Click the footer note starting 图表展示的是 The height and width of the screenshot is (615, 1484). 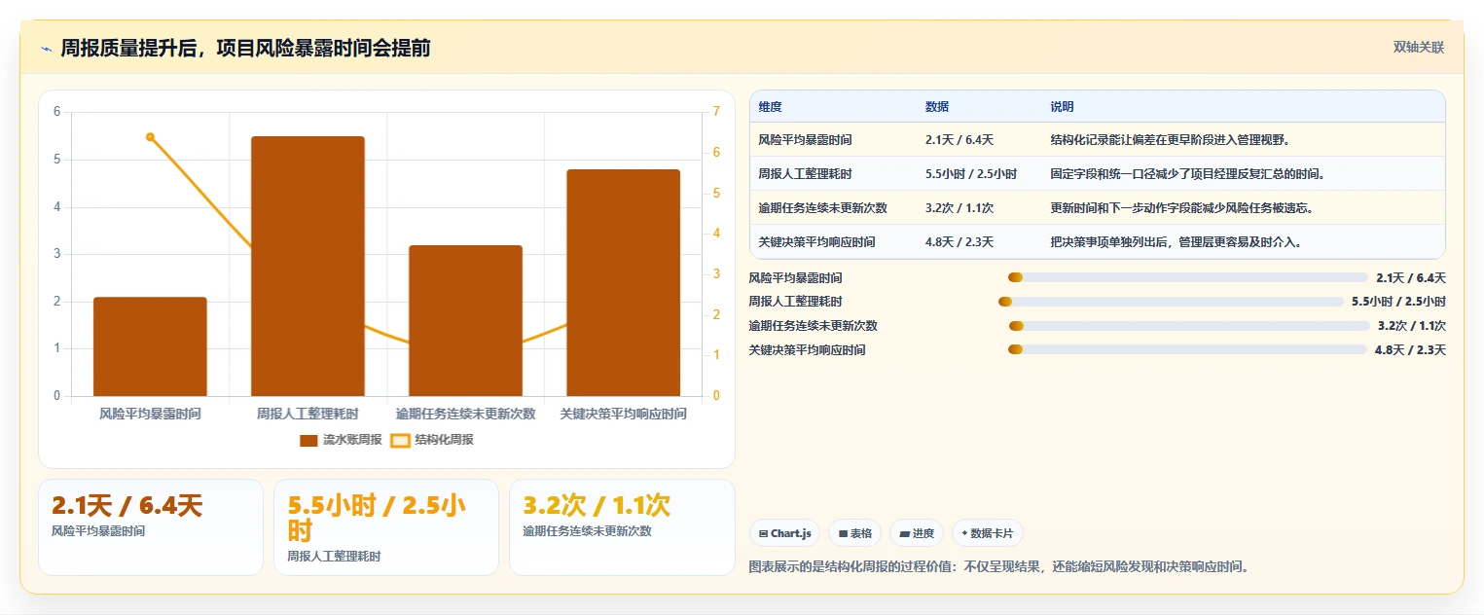click(998, 566)
